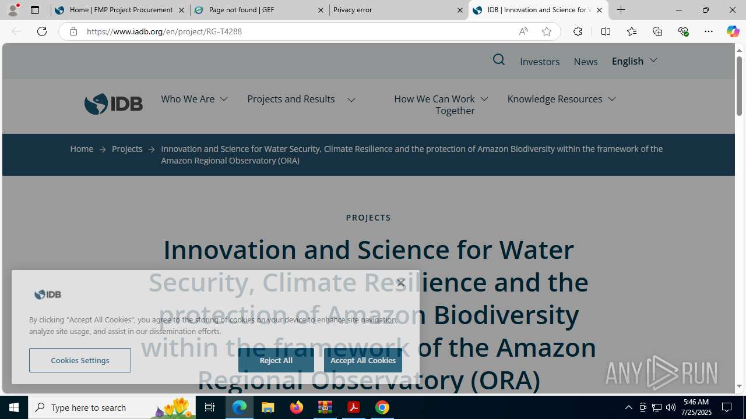Open Browser essentials icon
The height and width of the screenshot is (419, 746).
[x=683, y=31]
